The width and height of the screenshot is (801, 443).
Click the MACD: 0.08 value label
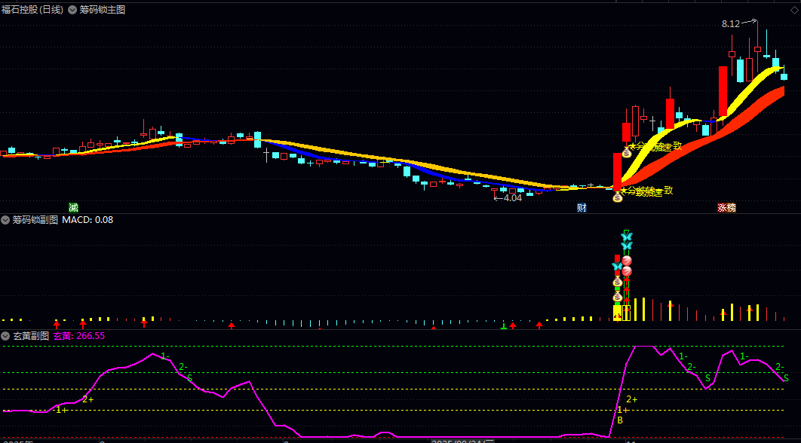87,220
